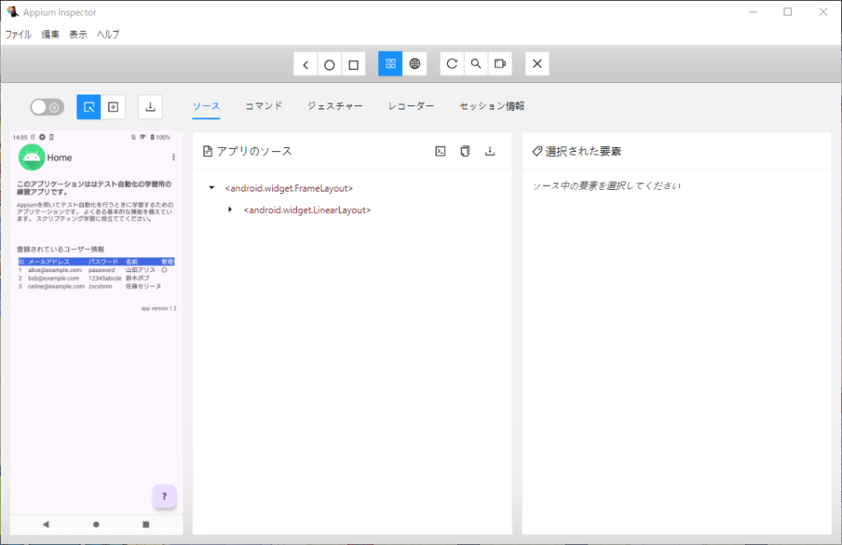Open the Search for element tool

click(475, 64)
